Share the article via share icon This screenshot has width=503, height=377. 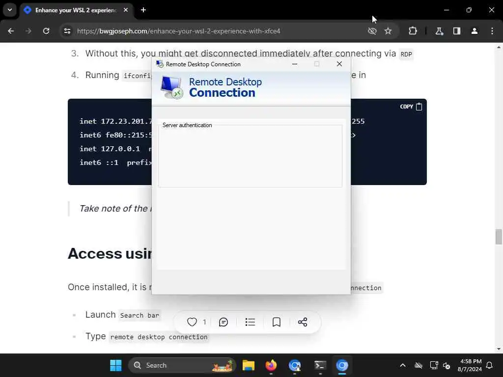[x=303, y=322]
